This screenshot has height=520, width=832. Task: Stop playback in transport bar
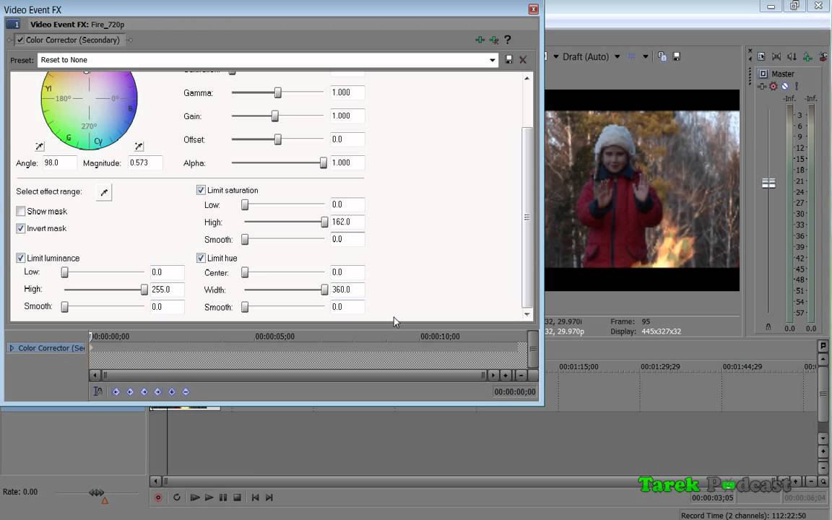point(237,498)
